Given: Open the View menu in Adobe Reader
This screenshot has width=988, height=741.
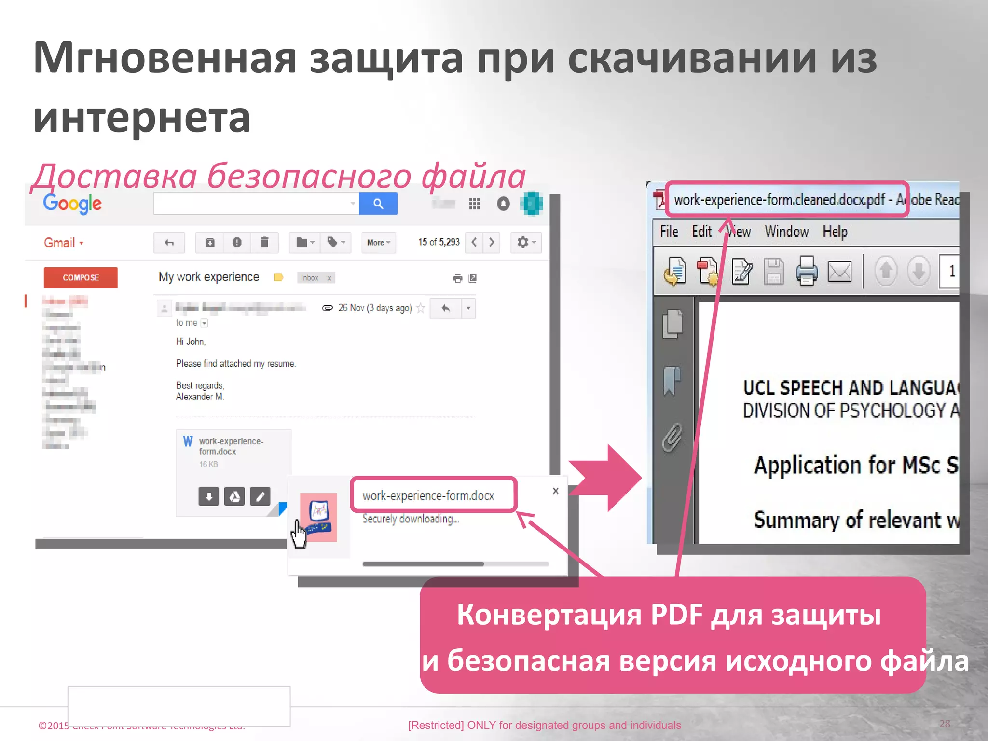Looking at the screenshot, I should click(738, 232).
